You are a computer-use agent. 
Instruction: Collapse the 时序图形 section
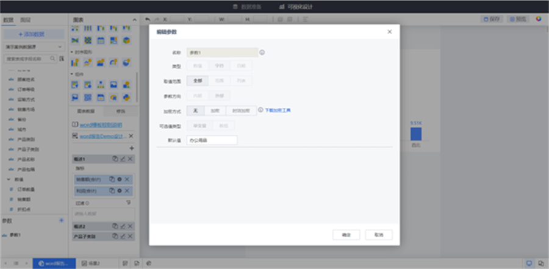tap(72, 52)
